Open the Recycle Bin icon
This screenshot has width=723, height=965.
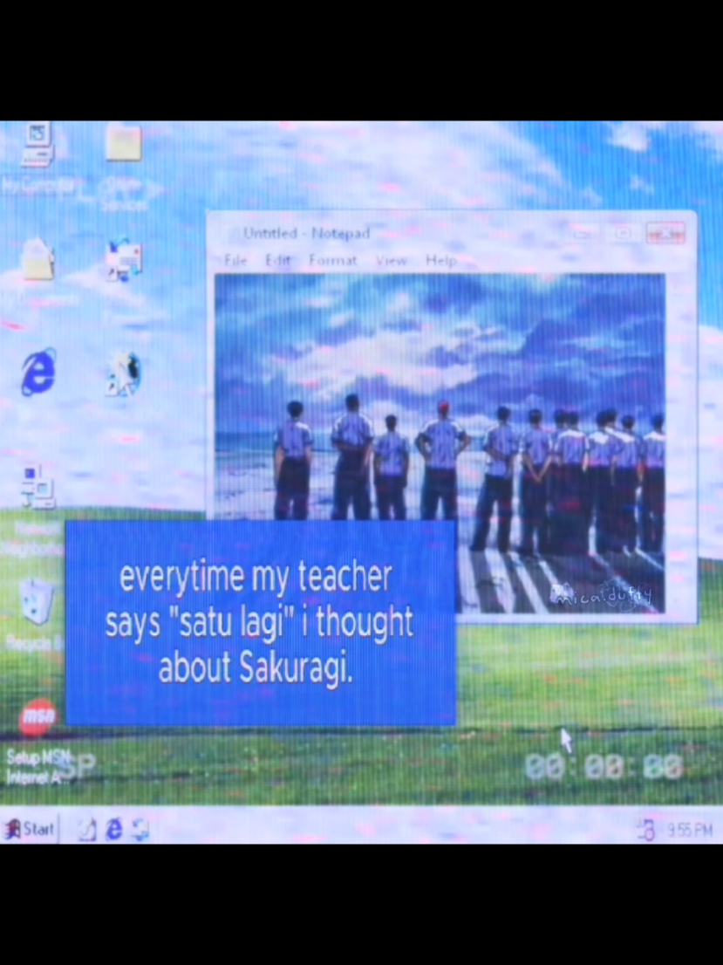pos(37,603)
